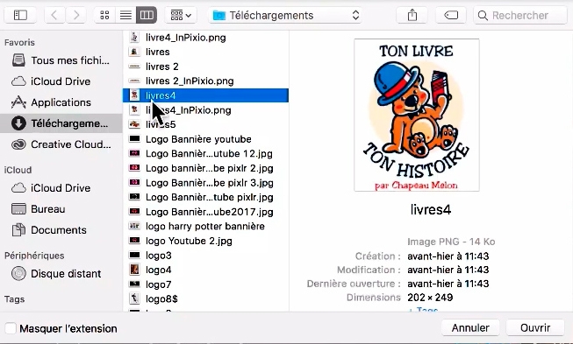The height and width of the screenshot is (344, 573).
Task: Click the livres4 bear preview thumbnail
Action: (417, 116)
